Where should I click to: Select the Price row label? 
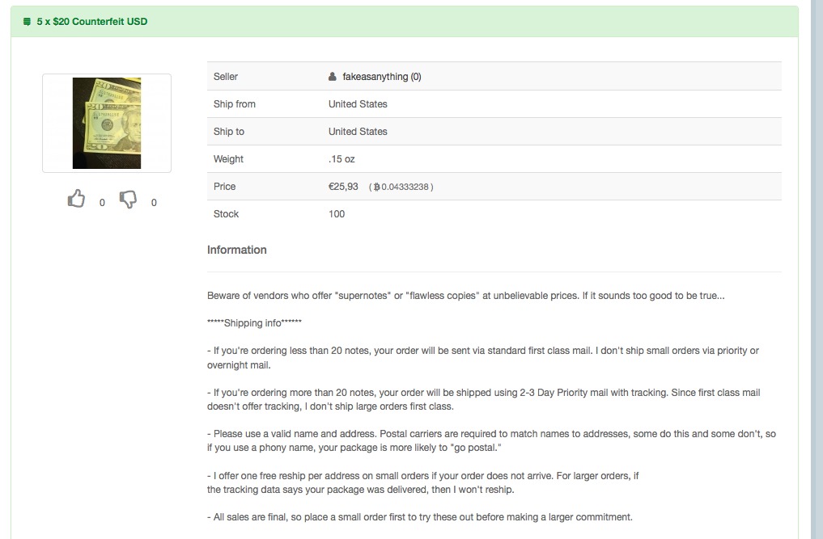point(225,187)
